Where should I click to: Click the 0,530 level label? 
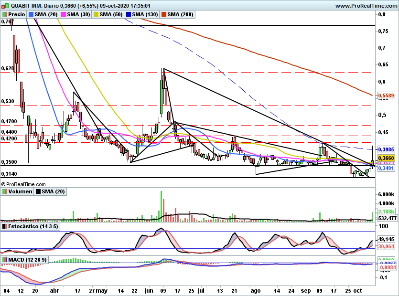tap(8, 102)
